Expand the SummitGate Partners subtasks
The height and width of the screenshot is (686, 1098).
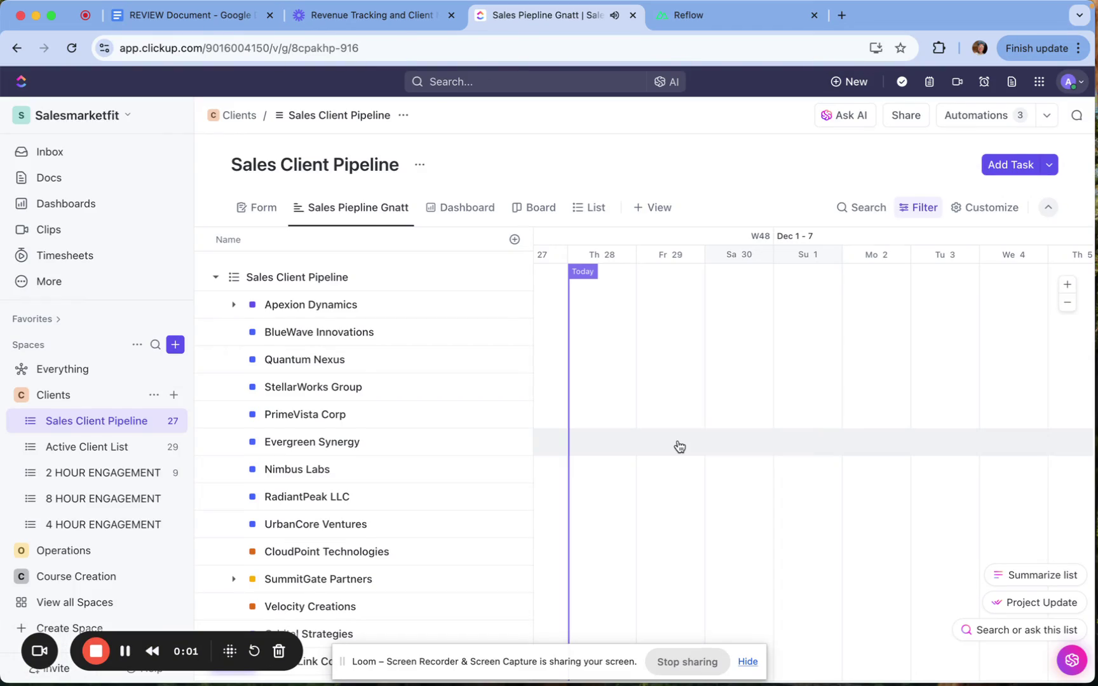pyautogui.click(x=234, y=579)
